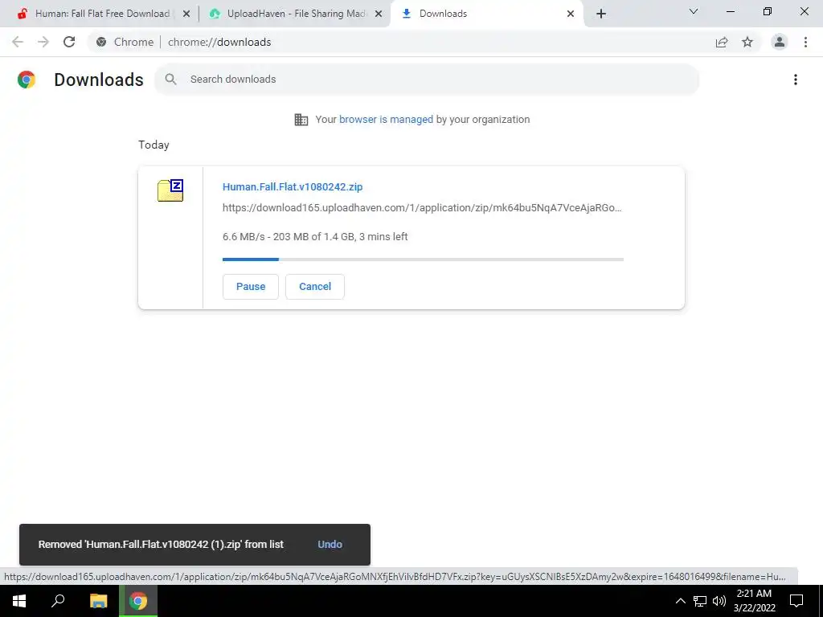Focus the Search downloads field
Viewport: 823px width, 617px height.
tap(426, 80)
